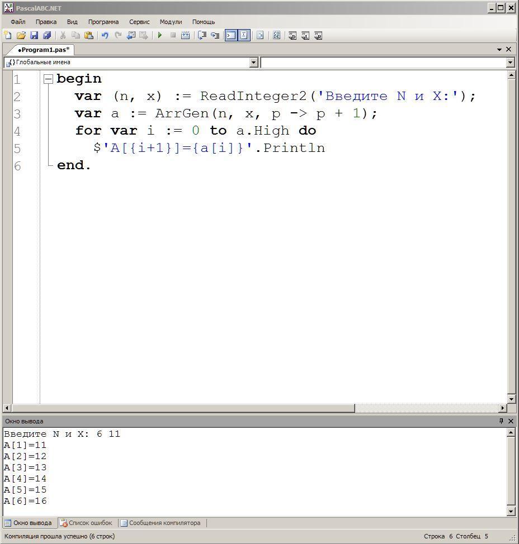
Task: Click the D toolbar icon
Action: (292, 35)
